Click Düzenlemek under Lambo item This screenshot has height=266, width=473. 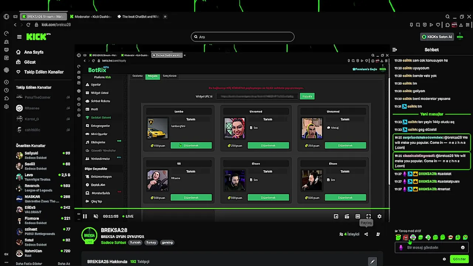point(191,146)
